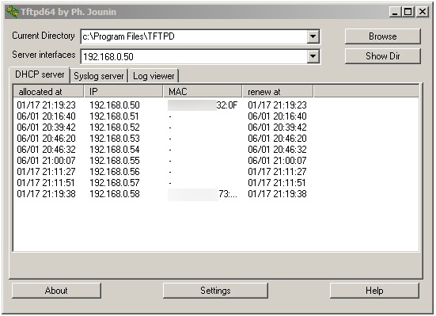The image size is (436, 316).
Task: Click the Help button
Action: (x=374, y=291)
